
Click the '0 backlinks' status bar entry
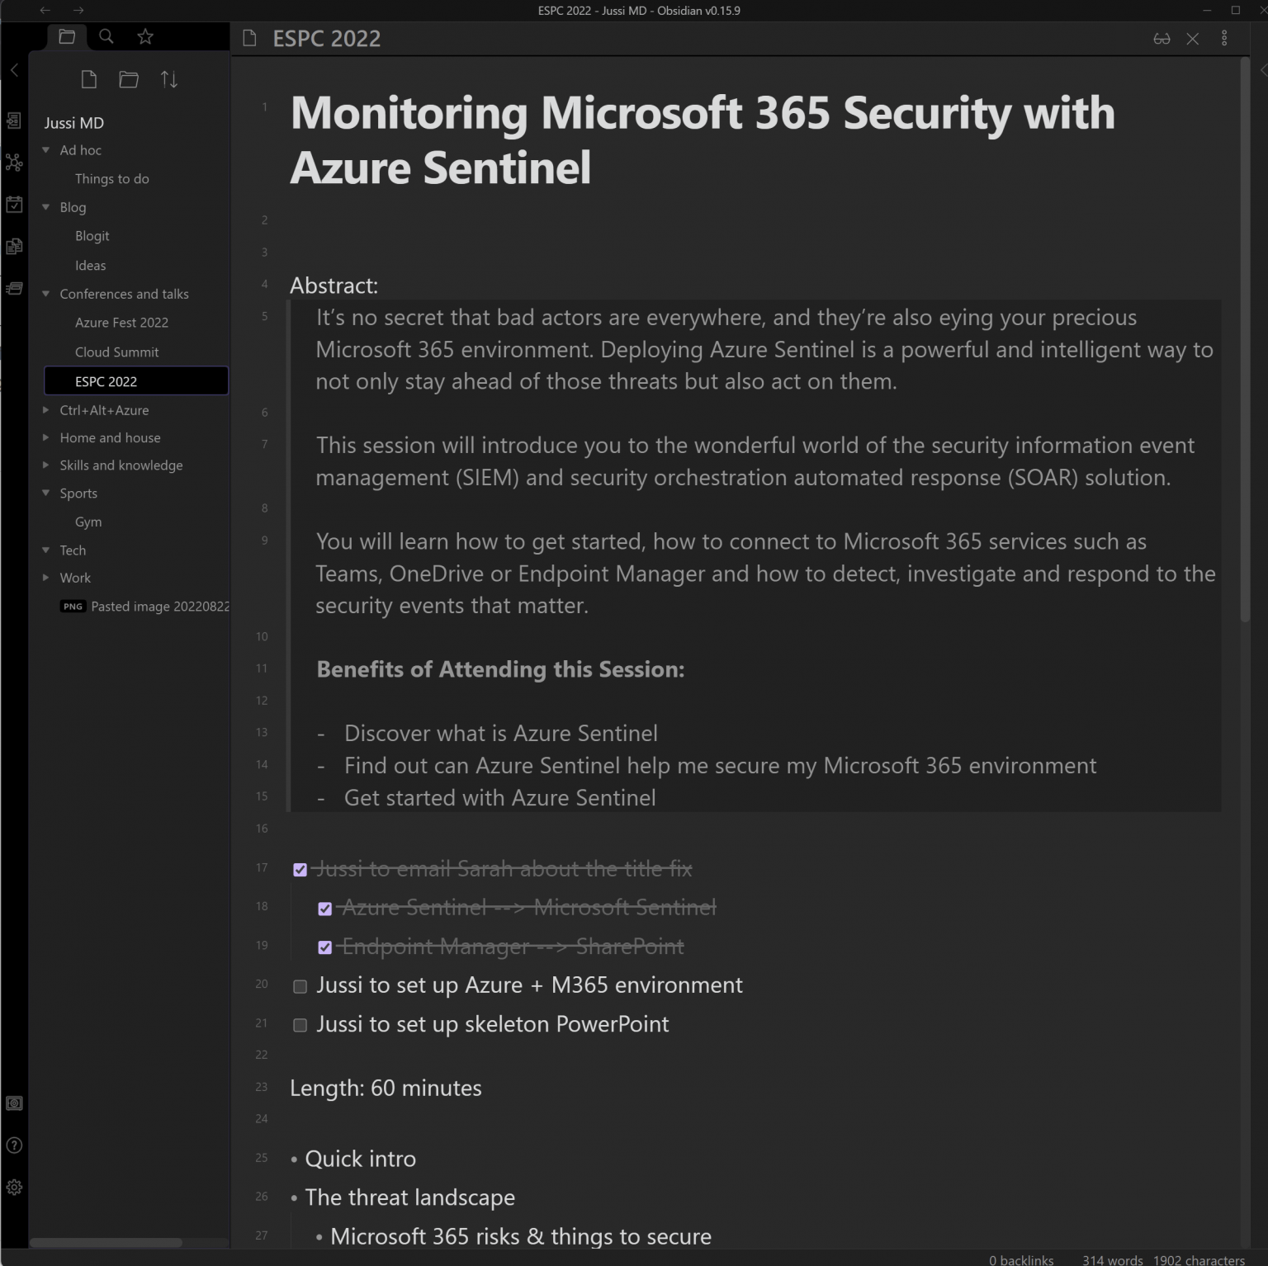click(1021, 1259)
